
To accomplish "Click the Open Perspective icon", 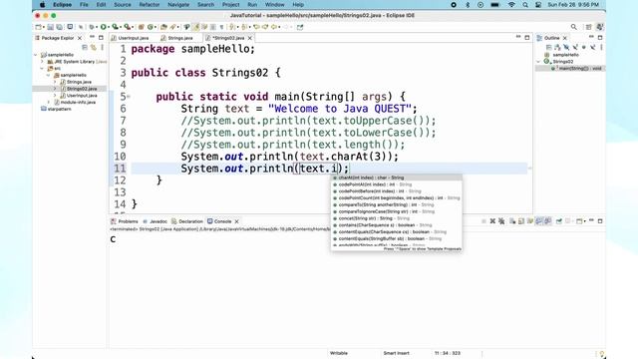I will [588, 27].
